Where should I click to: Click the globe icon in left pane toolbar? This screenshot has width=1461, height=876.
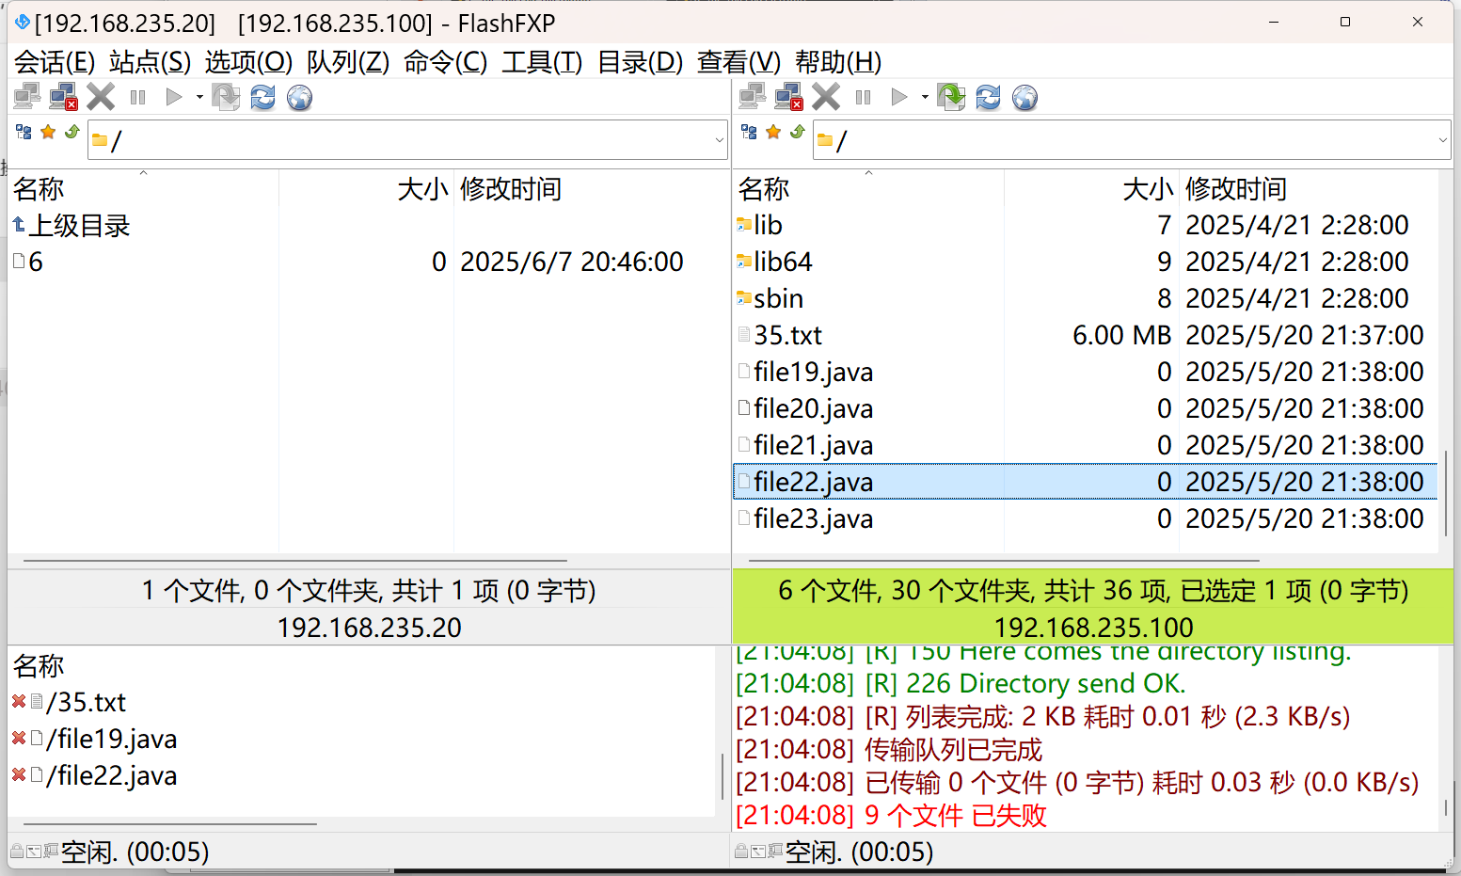[299, 97]
